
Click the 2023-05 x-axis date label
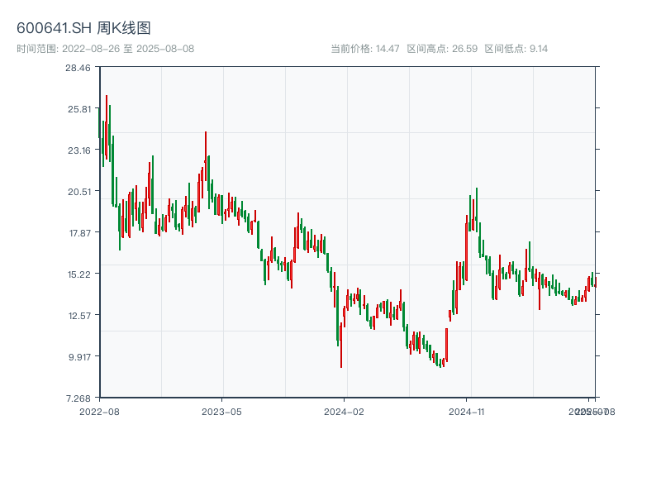tap(221, 411)
